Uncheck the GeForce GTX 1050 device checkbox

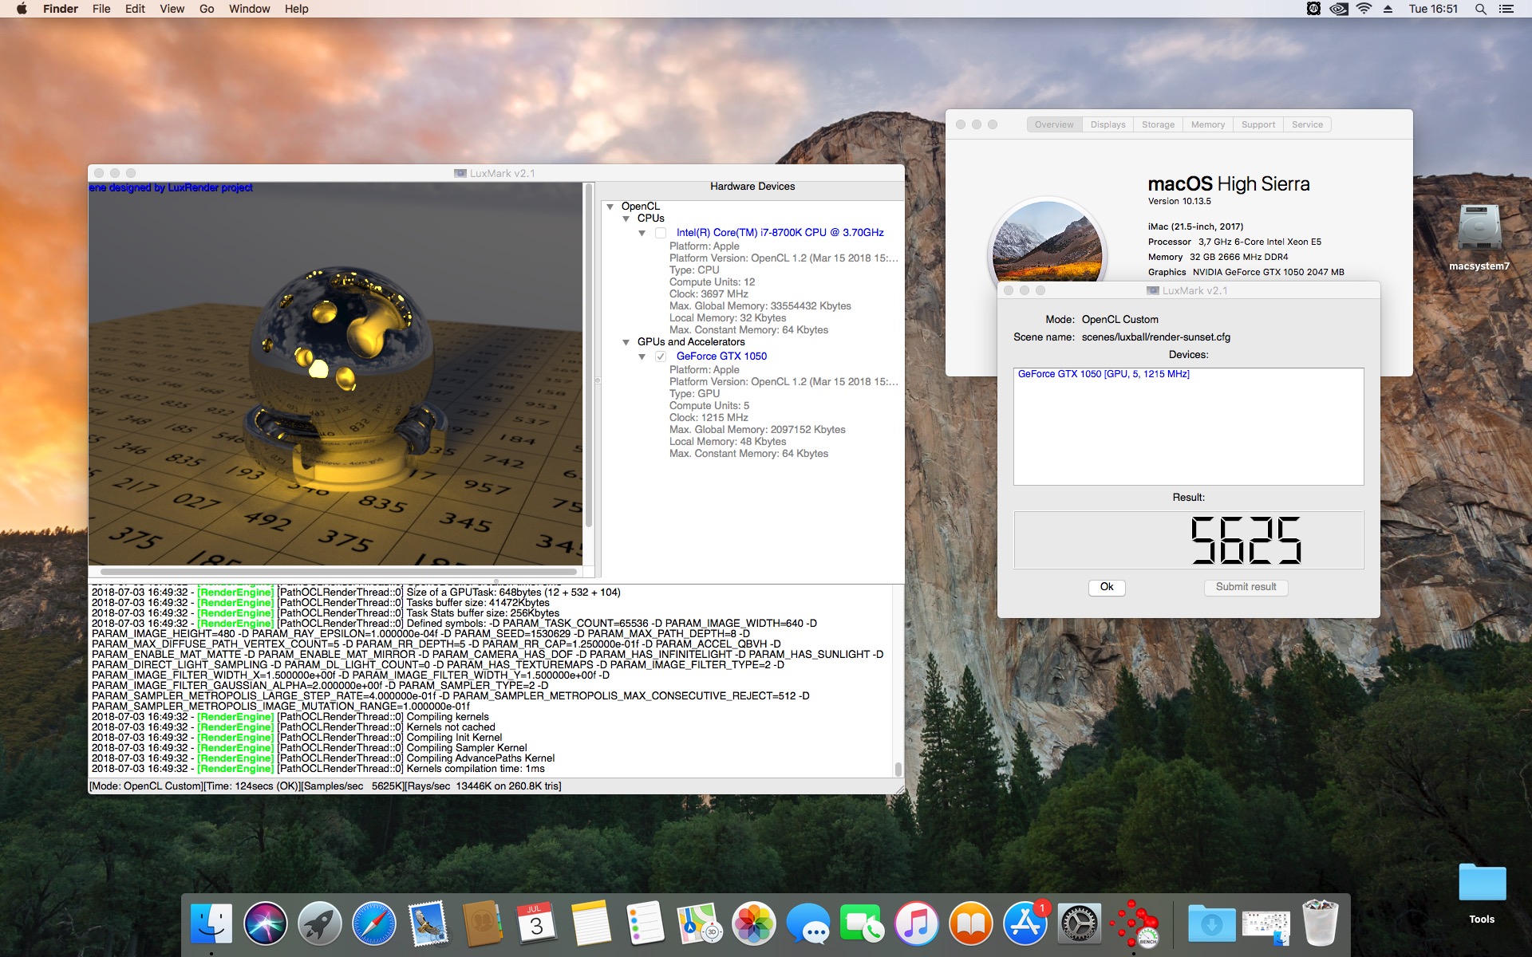click(x=661, y=356)
